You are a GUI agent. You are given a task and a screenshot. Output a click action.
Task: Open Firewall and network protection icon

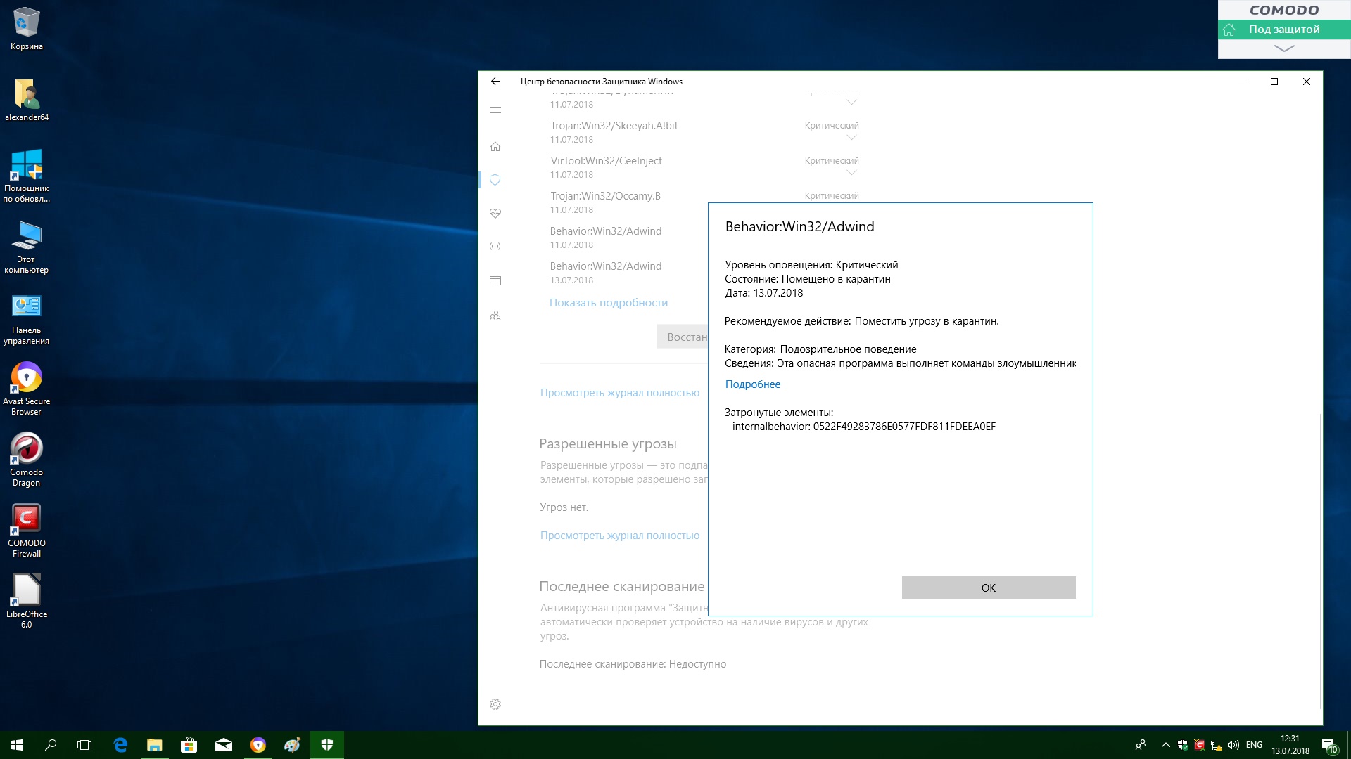495,247
